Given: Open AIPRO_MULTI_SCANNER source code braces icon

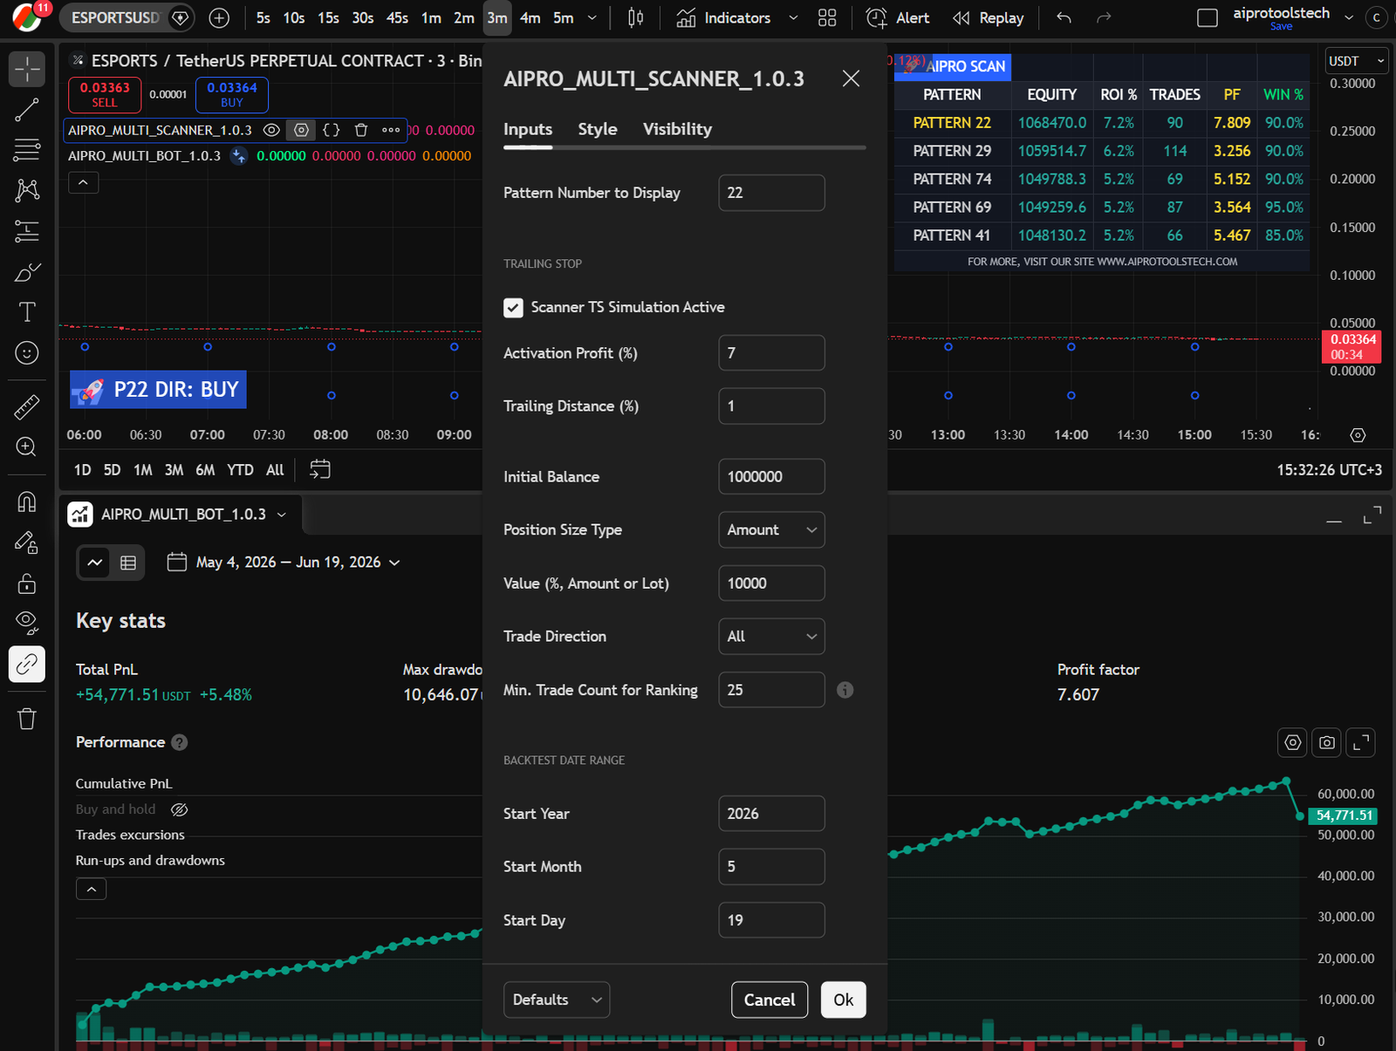Looking at the screenshot, I should point(332,130).
